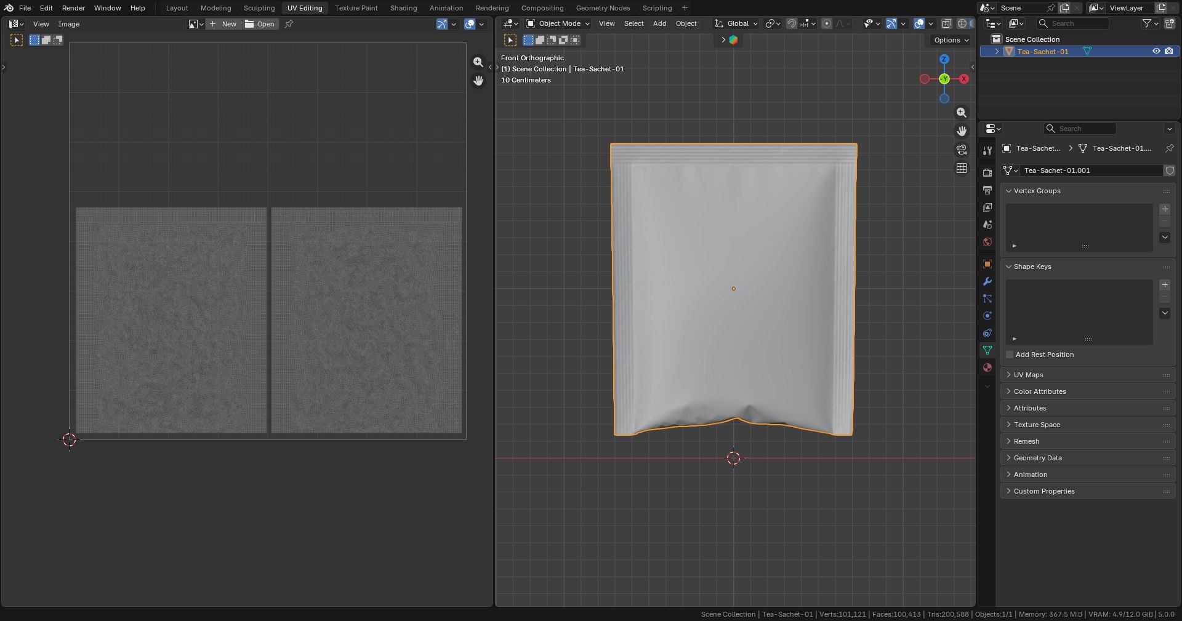The image size is (1182, 621).
Task: Toggle X-ray mode in the 3D viewport
Action: coord(947,23)
